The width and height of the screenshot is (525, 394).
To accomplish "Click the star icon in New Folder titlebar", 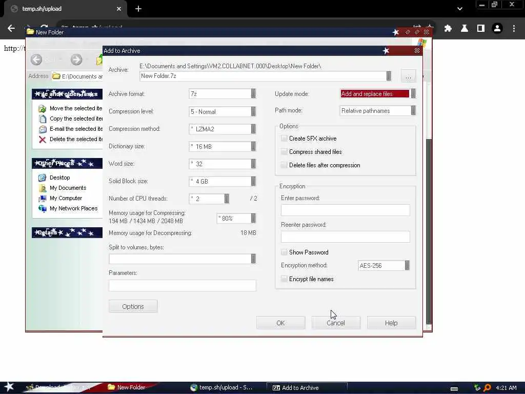I will (396, 32).
